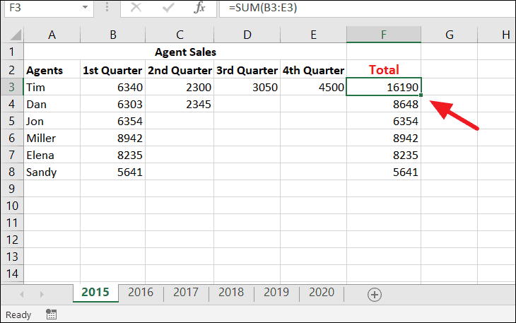The image size is (516, 323).
Task: Select the cell containing Dan
Action: click(x=52, y=105)
